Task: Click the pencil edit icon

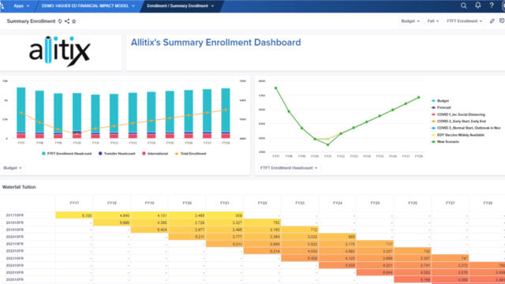Action: click(x=492, y=21)
